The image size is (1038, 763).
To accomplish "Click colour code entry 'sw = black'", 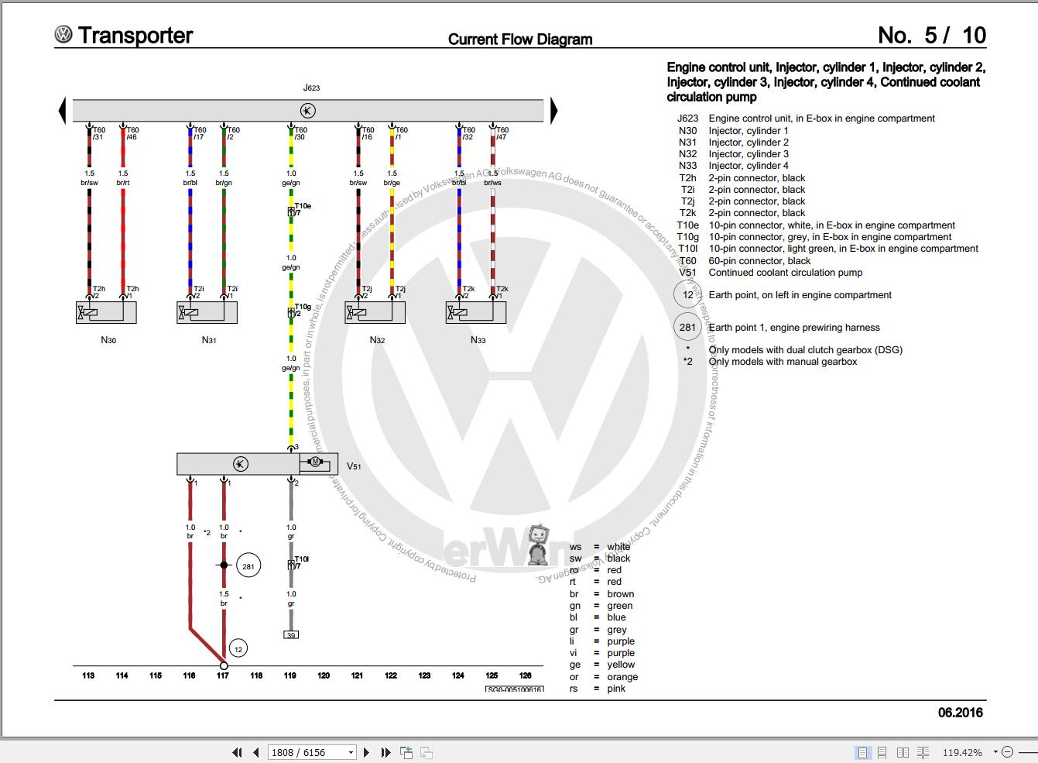I will pyautogui.click(x=600, y=559).
